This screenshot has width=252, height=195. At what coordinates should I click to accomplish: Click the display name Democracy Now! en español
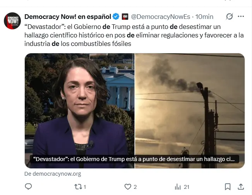click(x=68, y=17)
